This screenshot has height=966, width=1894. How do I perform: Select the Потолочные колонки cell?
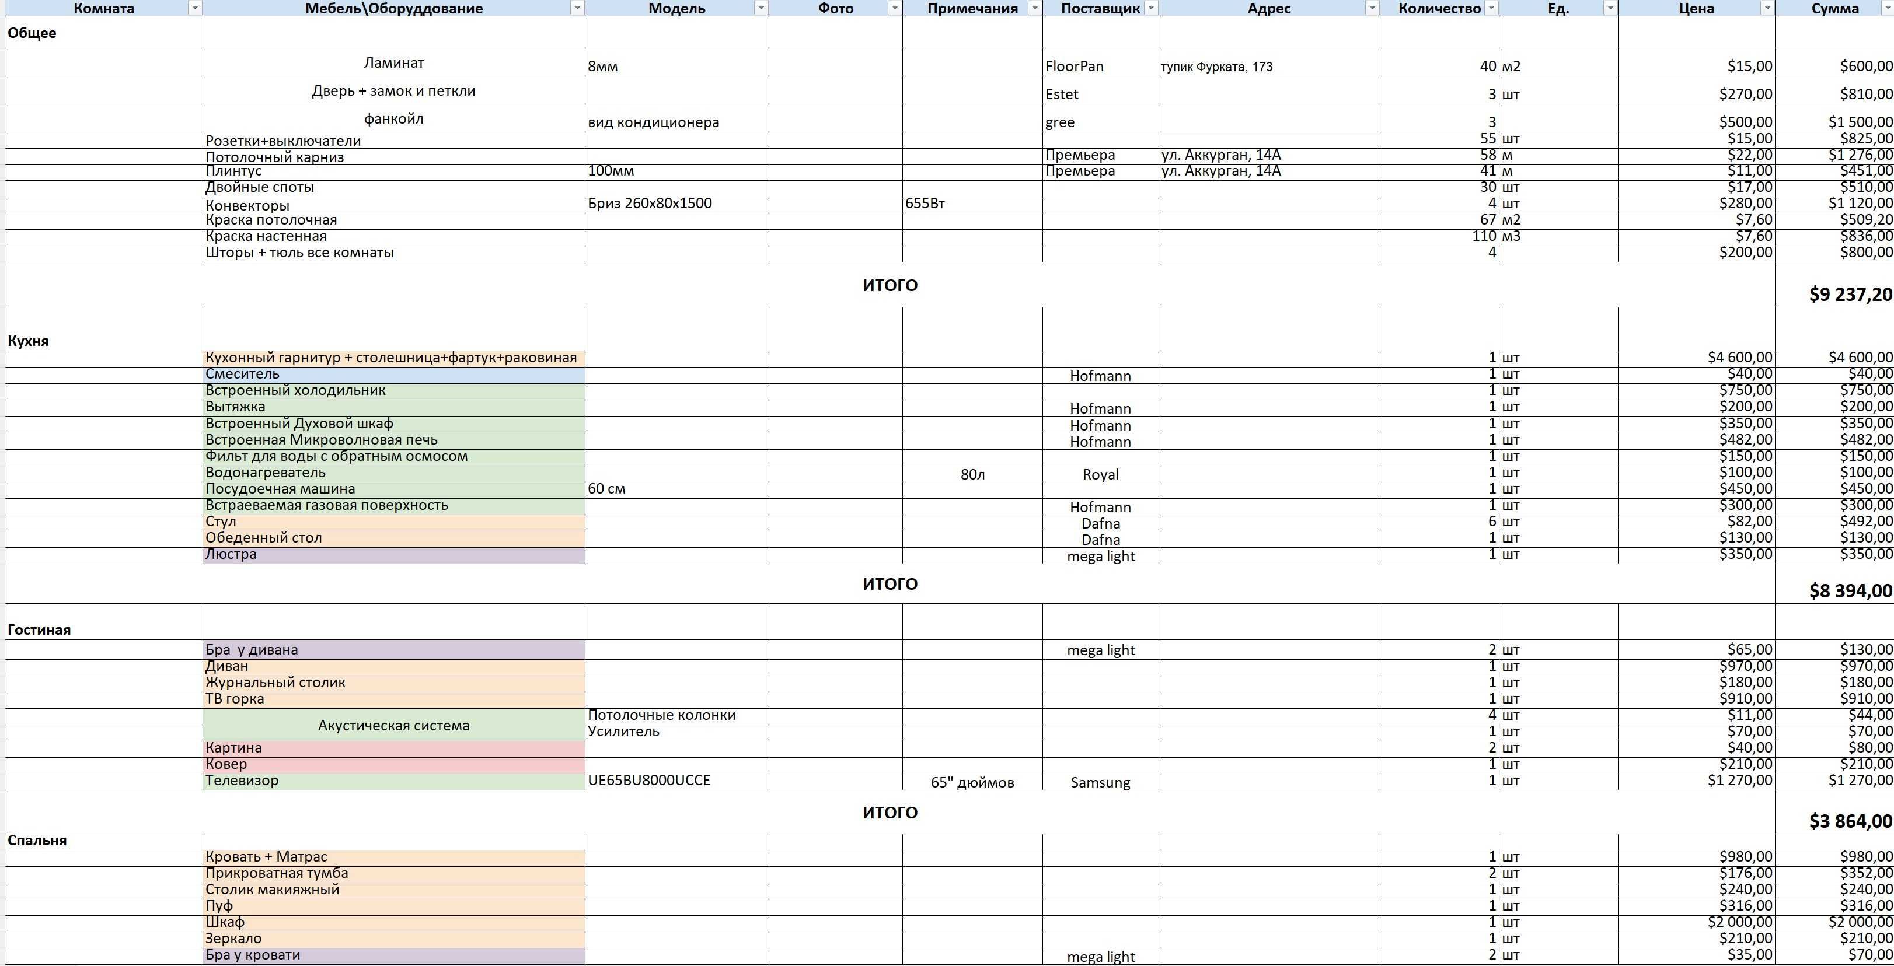coord(676,716)
